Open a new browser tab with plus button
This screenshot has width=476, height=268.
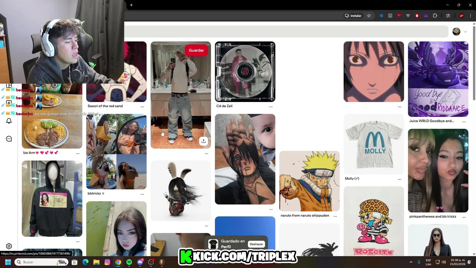click(131, 5)
